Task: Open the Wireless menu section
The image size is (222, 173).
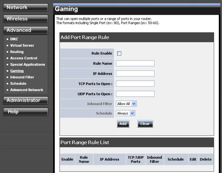Action: (25, 19)
